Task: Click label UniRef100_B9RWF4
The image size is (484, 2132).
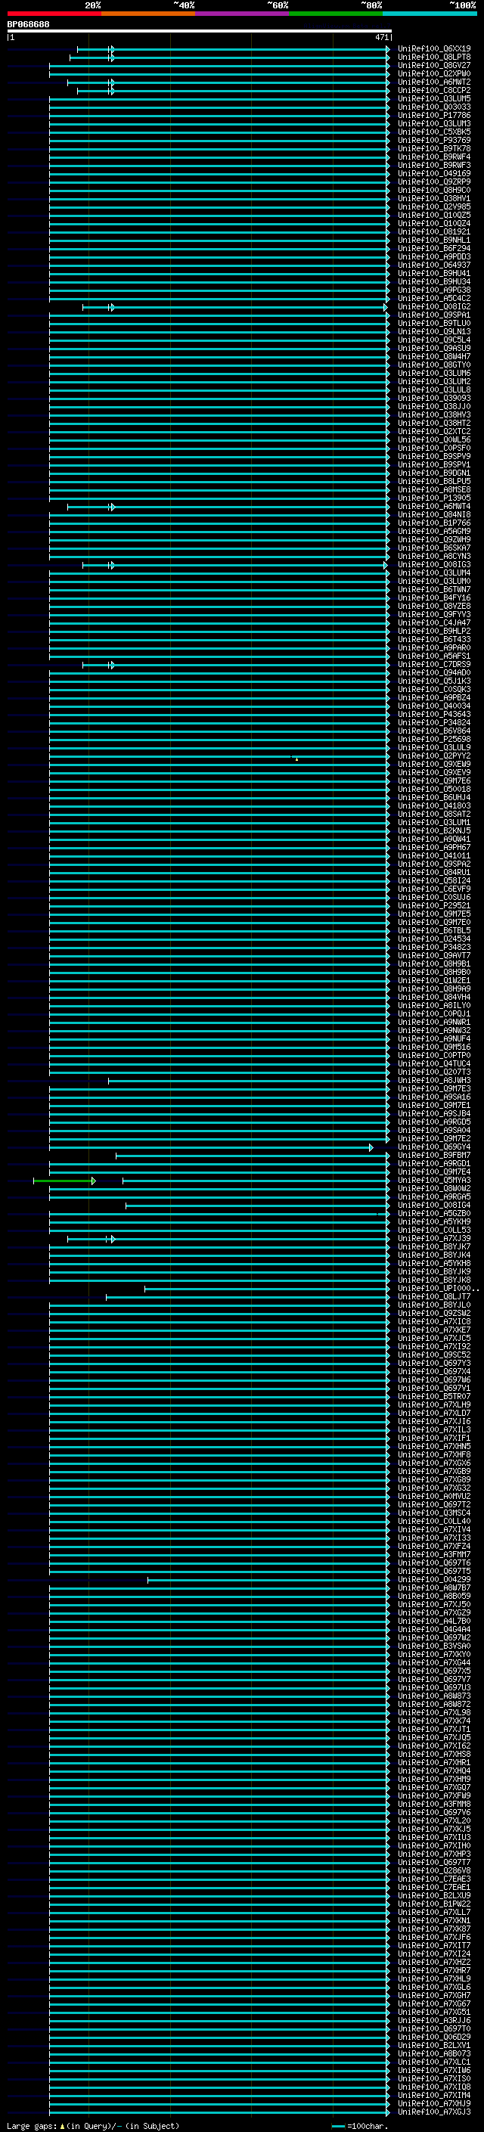Action: (x=434, y=157)
